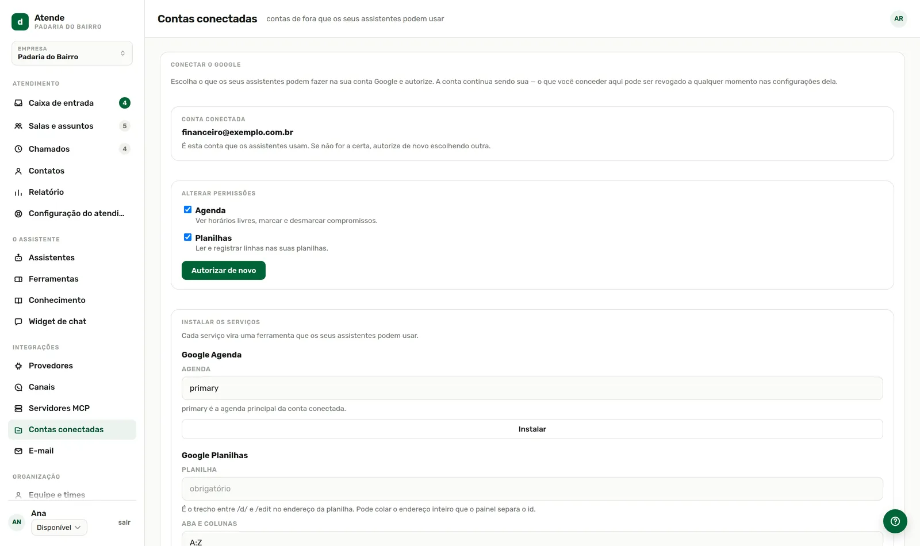Click the Canais icon

[x=18, y=387]
